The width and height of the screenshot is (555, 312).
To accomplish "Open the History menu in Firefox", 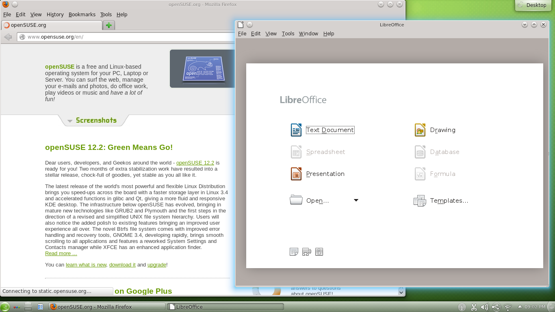I will [x=55, y=14].
